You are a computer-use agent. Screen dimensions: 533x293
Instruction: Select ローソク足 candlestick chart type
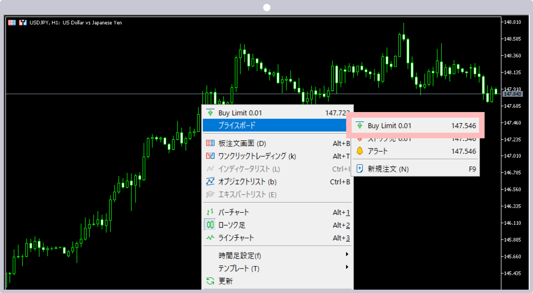tap(278, 225)
